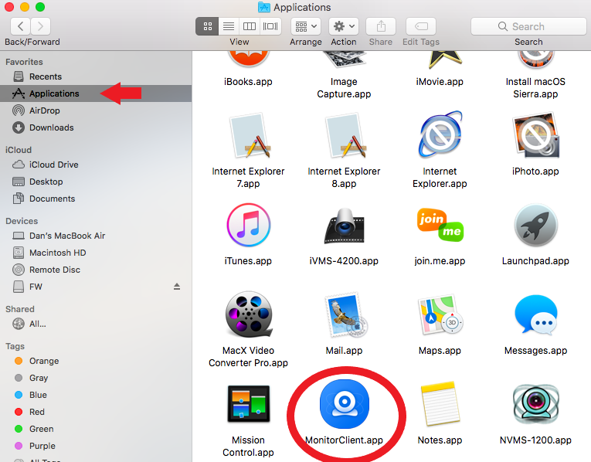This screenshot has width=591, height=462.
Task: Open the Arrange dropdown
Action: tap(305, 26)
